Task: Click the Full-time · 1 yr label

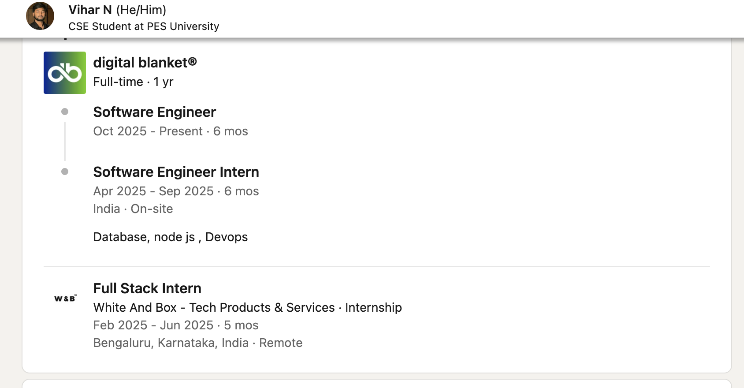Action: (x=133, y=82)
